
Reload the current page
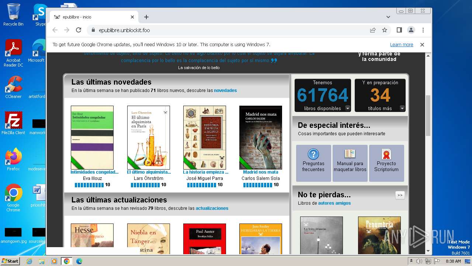(x=79, y=30)
